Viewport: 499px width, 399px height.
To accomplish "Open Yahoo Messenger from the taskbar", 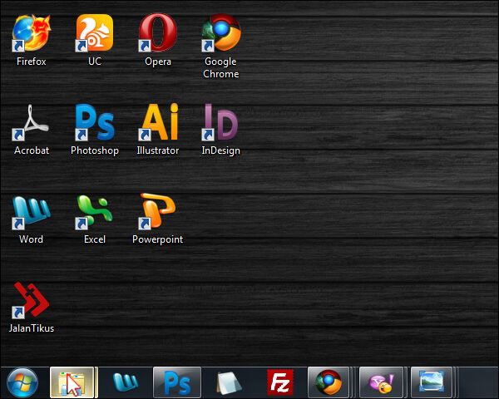I will tap(381, 382).
